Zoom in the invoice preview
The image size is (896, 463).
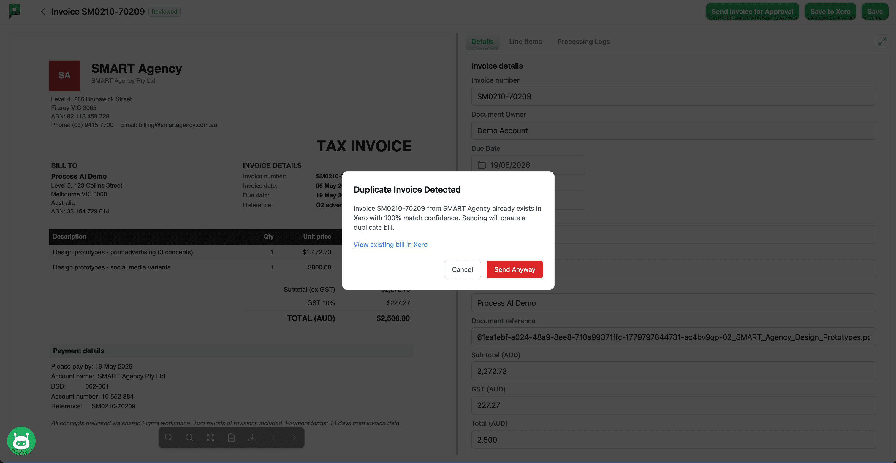pyautogui.click(x=190, y=437)
